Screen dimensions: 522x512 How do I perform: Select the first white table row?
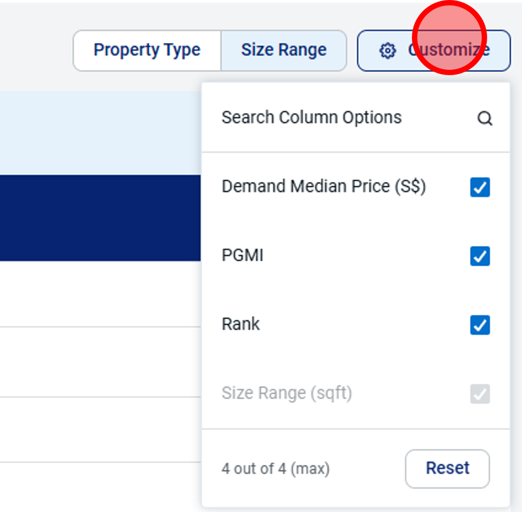pos(100,294)
